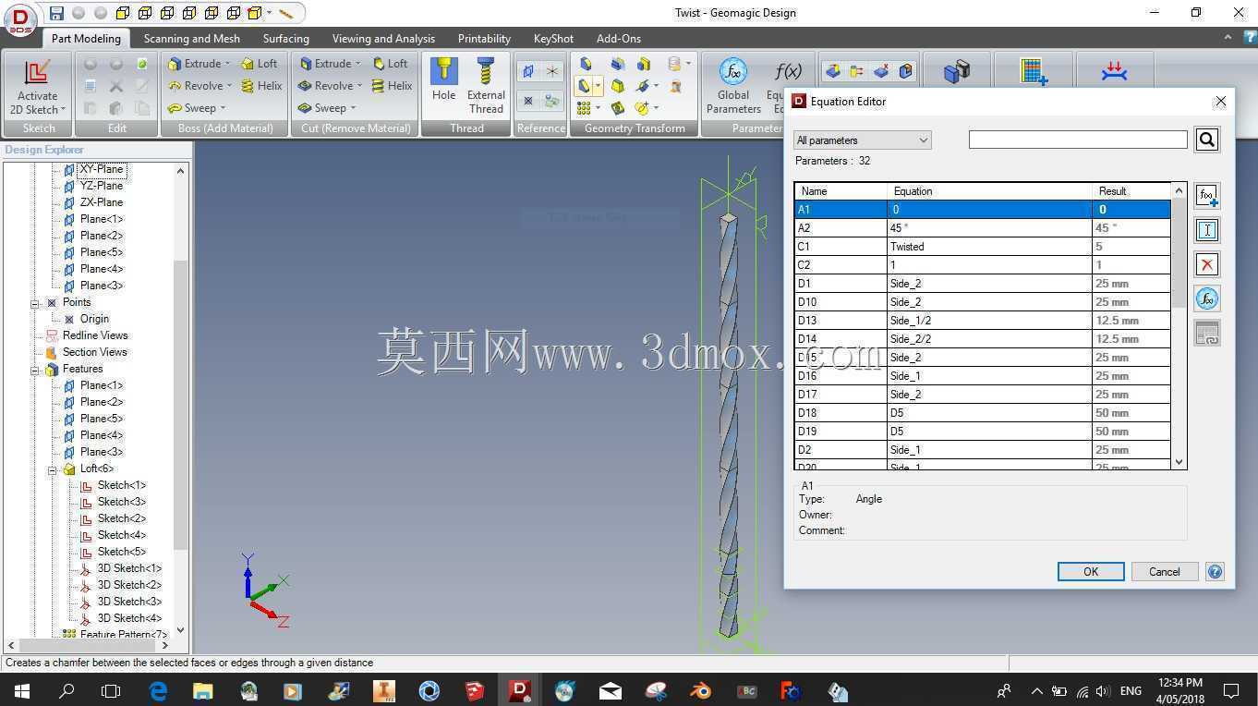Screen dimensions: 1258x706
Task: Click the Geomagic Design application menu logo
Action: [20, 18]
